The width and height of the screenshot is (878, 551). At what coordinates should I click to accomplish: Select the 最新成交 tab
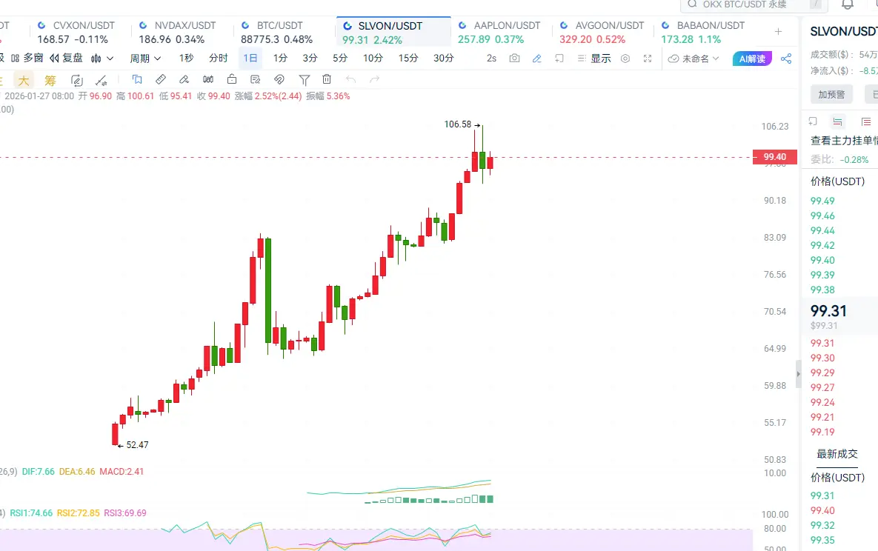pos(837,454)
